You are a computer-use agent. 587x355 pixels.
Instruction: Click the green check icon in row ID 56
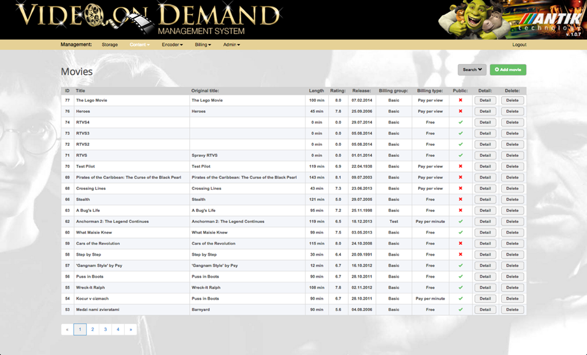pyautogui.click(x=460, y=277)
